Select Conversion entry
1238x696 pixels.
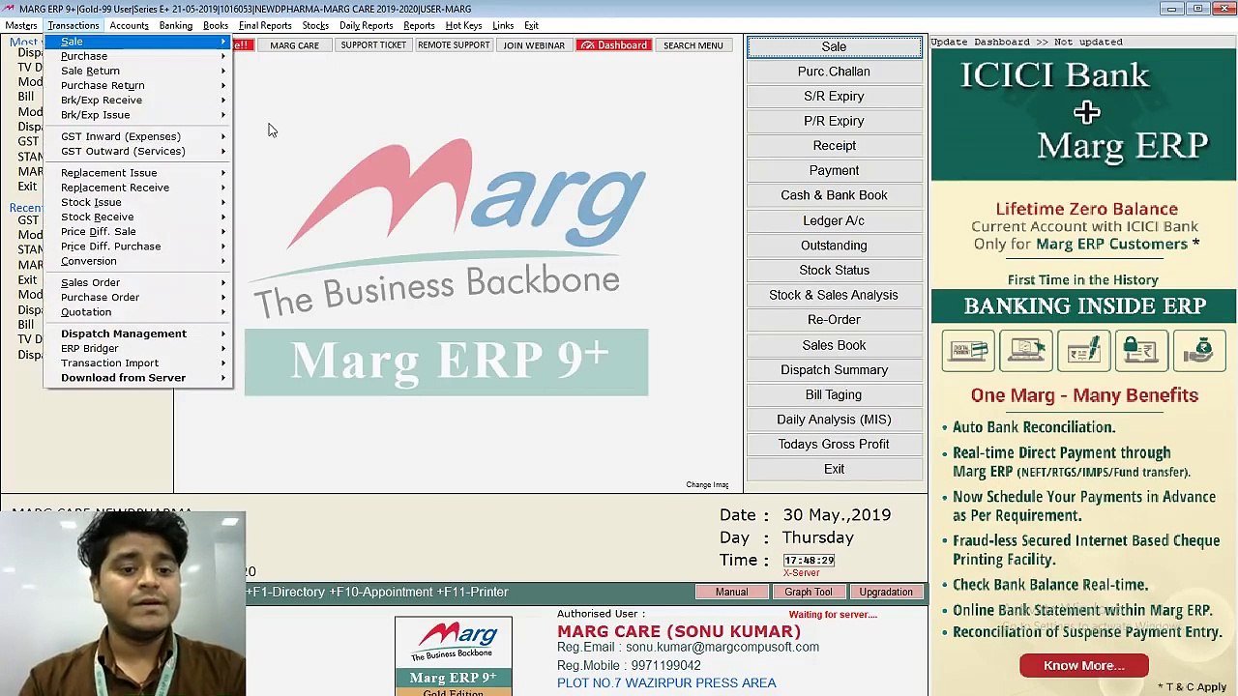click(137, 261)
